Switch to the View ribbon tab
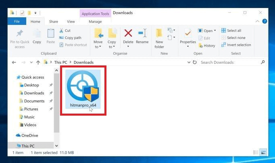This screenshot has width=275, height=163. pos(71,22)
